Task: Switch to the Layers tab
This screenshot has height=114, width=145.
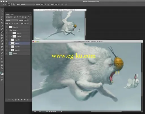Action: [x=7, y=14]
